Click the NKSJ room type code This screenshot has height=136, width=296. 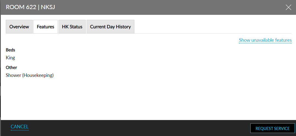(48, 7)
